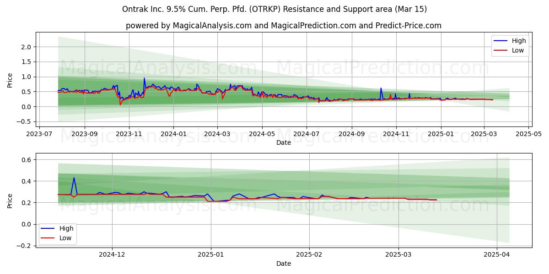The height and width of the screenshot is (274, 549).
Task: Click the −0.2 price tick on bottom chart
Action: click(x=23, y=246)
